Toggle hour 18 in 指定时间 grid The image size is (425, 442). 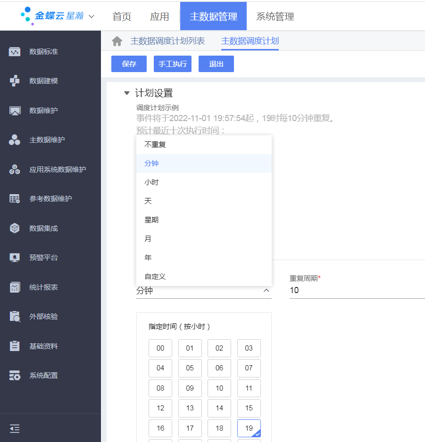(219, 428)
